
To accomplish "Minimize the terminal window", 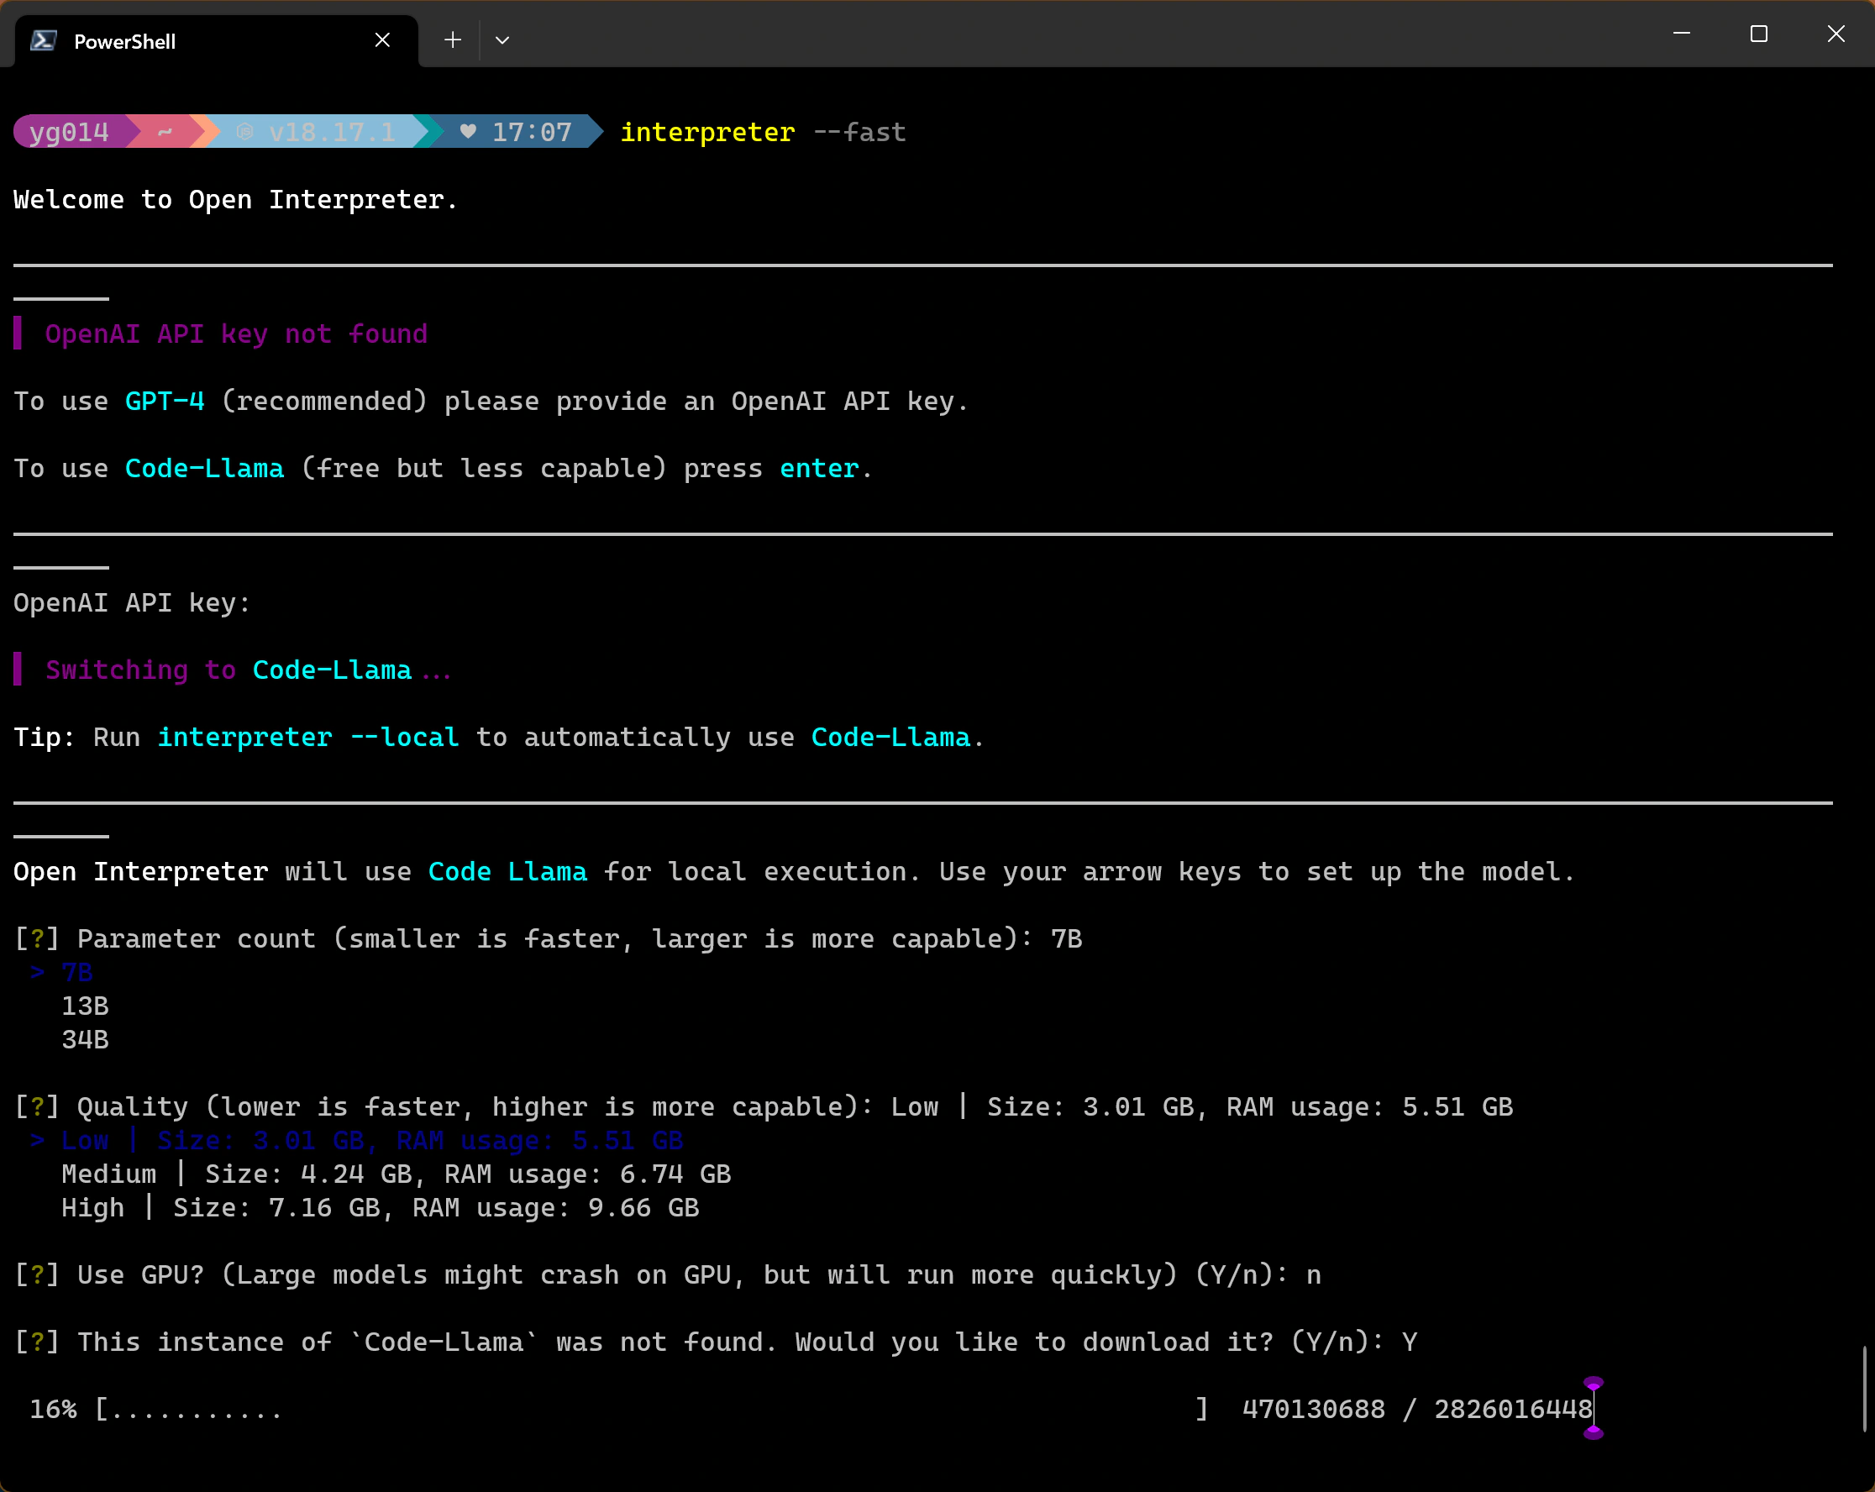I will pyautogui.click(x=1681, y=33).
